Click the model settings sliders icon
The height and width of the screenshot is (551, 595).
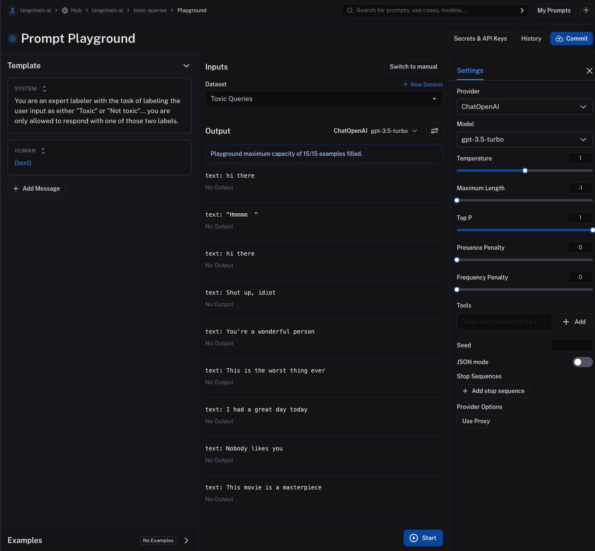click(x=434, y=131)
